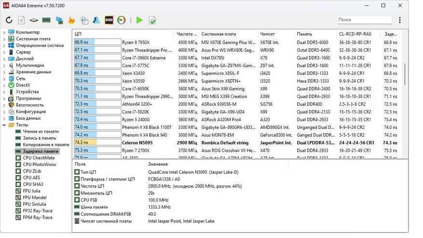Launch the system stability flame icon
The image size is (423, 238).
(x=71, y=20)
